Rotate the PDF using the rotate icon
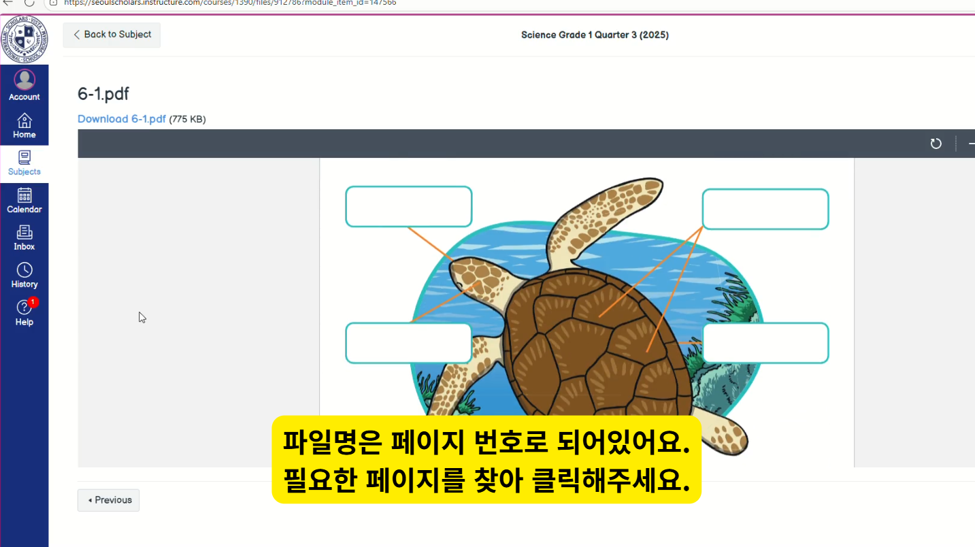This screenshot has width=975, height=547. [936, 144]
